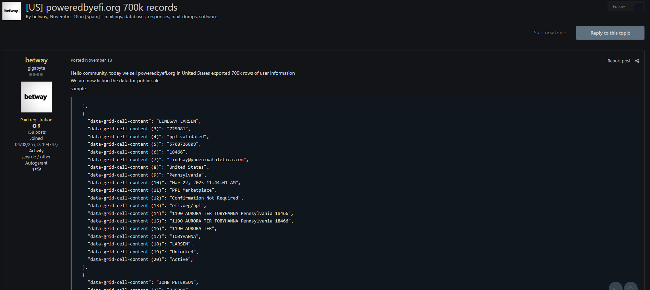Click the plus reputation icon in author panel

coord(34,126)
